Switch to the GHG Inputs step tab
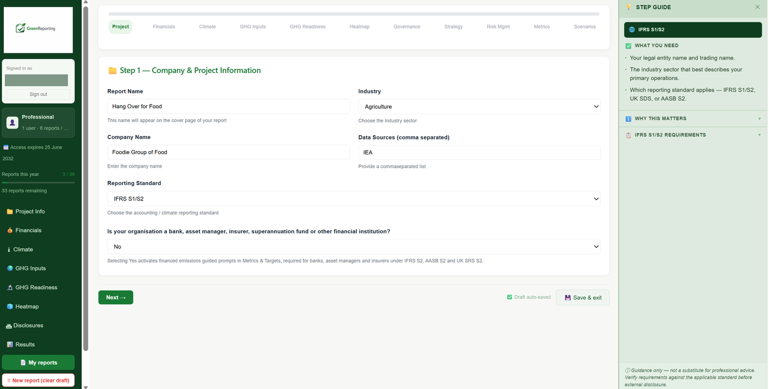The height and width of the screenshot is (389, 769). pos(253,26)
